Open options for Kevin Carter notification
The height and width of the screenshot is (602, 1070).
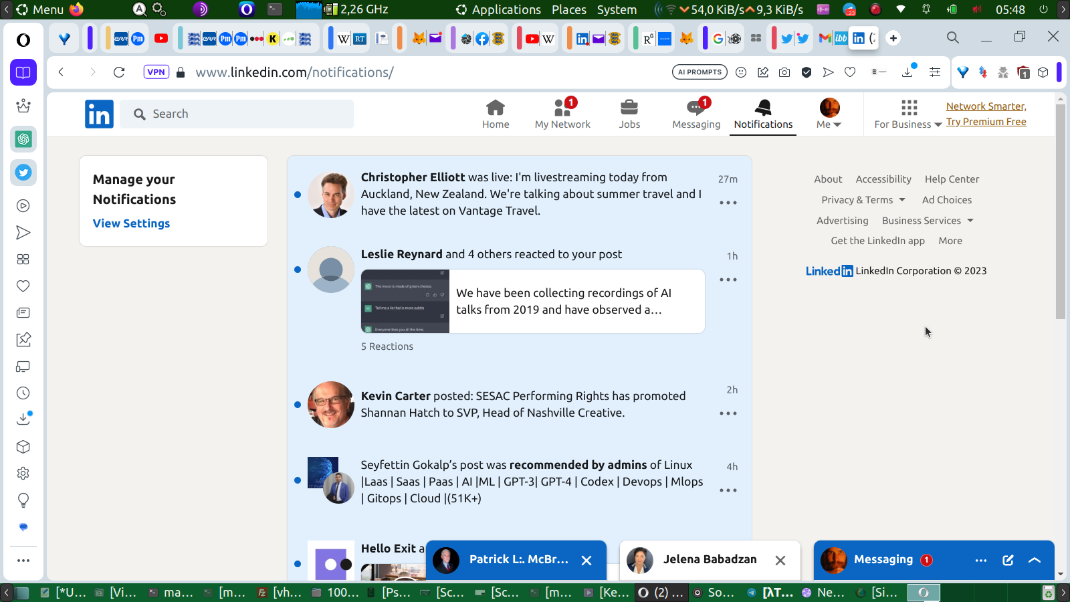click(x=728, y=413)
